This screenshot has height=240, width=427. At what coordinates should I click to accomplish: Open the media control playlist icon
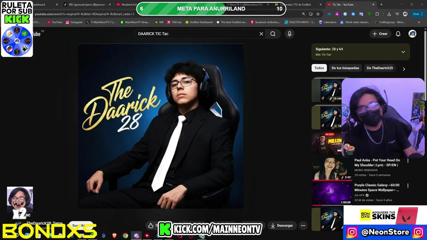(397, 14)
